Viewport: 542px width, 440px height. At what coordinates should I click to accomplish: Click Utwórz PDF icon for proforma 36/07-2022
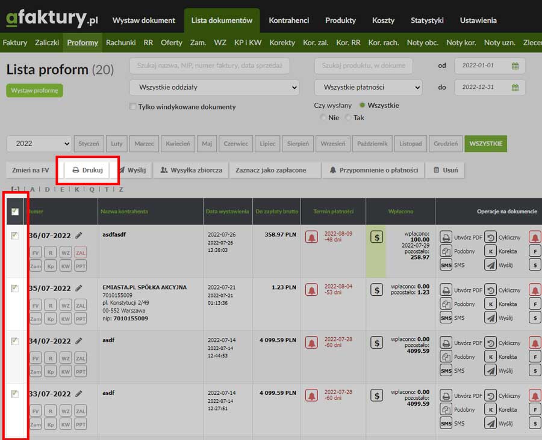click(x=446, y=237)
